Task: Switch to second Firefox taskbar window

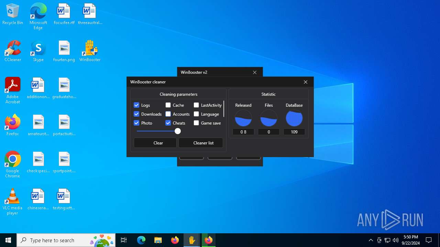Action: coord(209,240)
